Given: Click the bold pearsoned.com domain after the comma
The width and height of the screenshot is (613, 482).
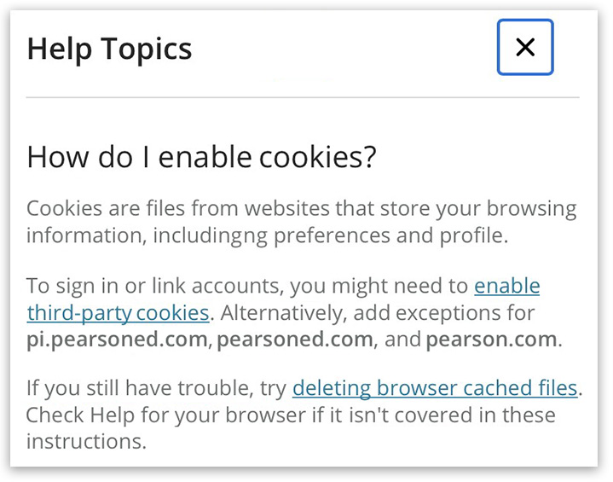Looking at the screenshot, I should click(x=295, y=340).
